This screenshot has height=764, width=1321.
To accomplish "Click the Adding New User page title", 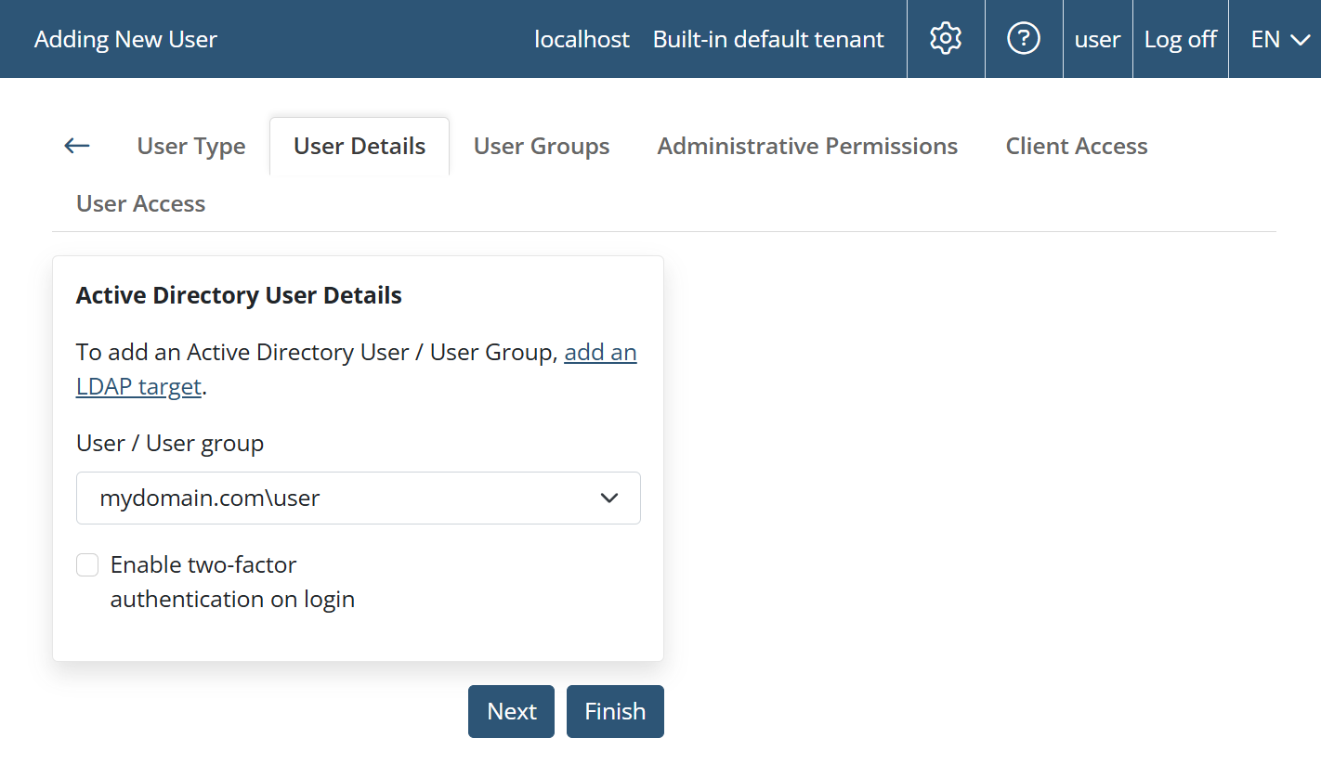I will pyautogui.click(x=125, y=39).
